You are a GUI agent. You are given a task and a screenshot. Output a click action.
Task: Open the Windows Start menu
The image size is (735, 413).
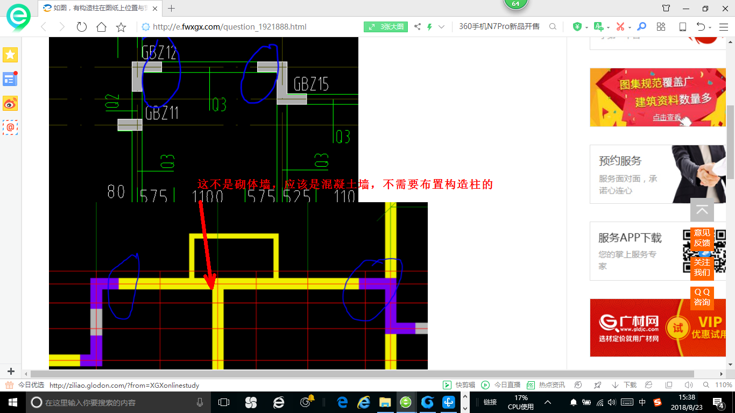click(12, 402)
